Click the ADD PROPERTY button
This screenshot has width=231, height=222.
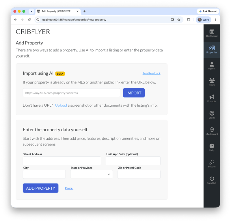click(40, 188)
